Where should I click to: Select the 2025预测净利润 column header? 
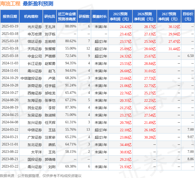pos(120,16)
